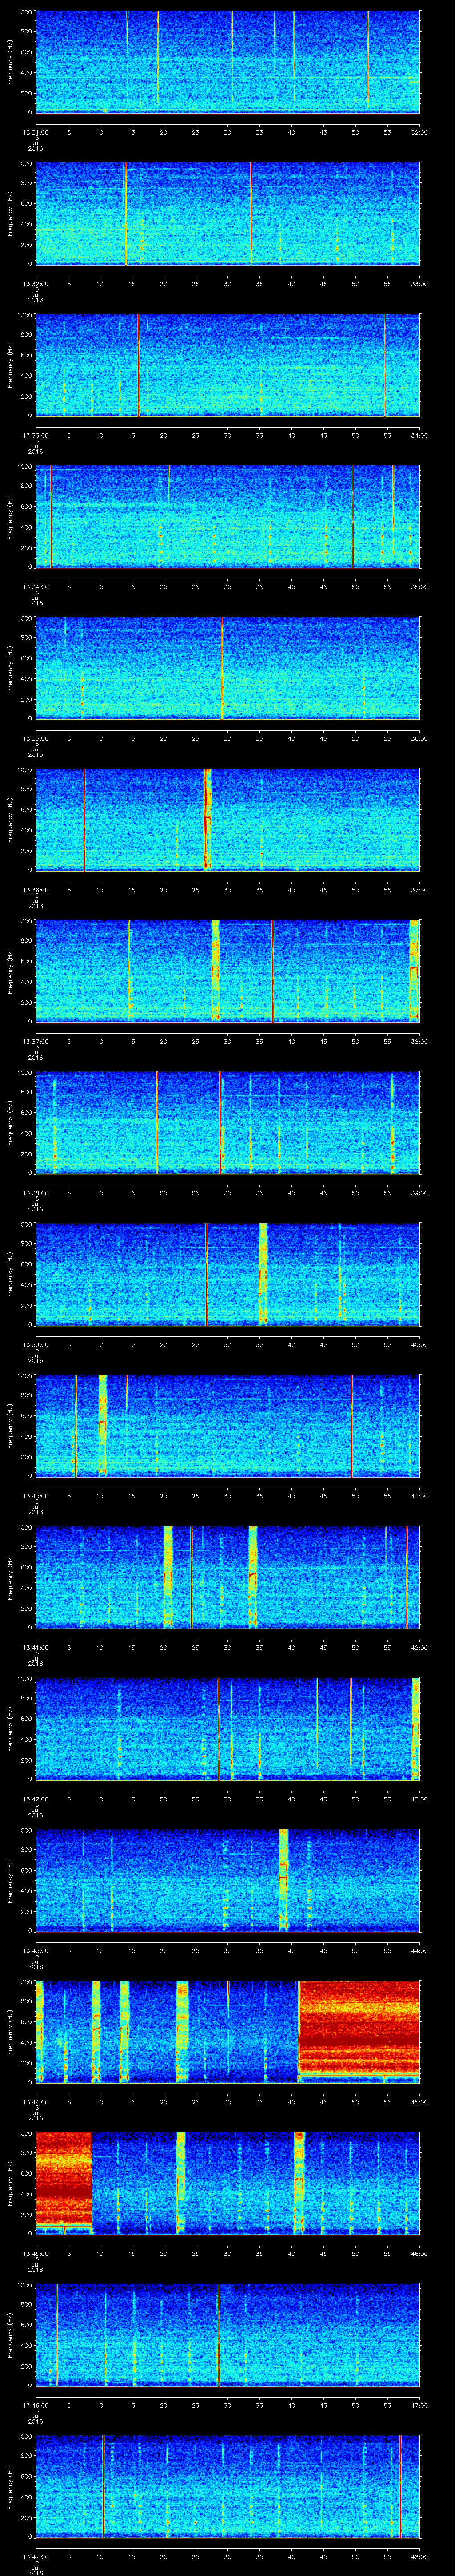This screenshot has width=455, height=2576.
Task: Click the 40:00 end-of-axis label
Action: click(x=419, y=1344)
